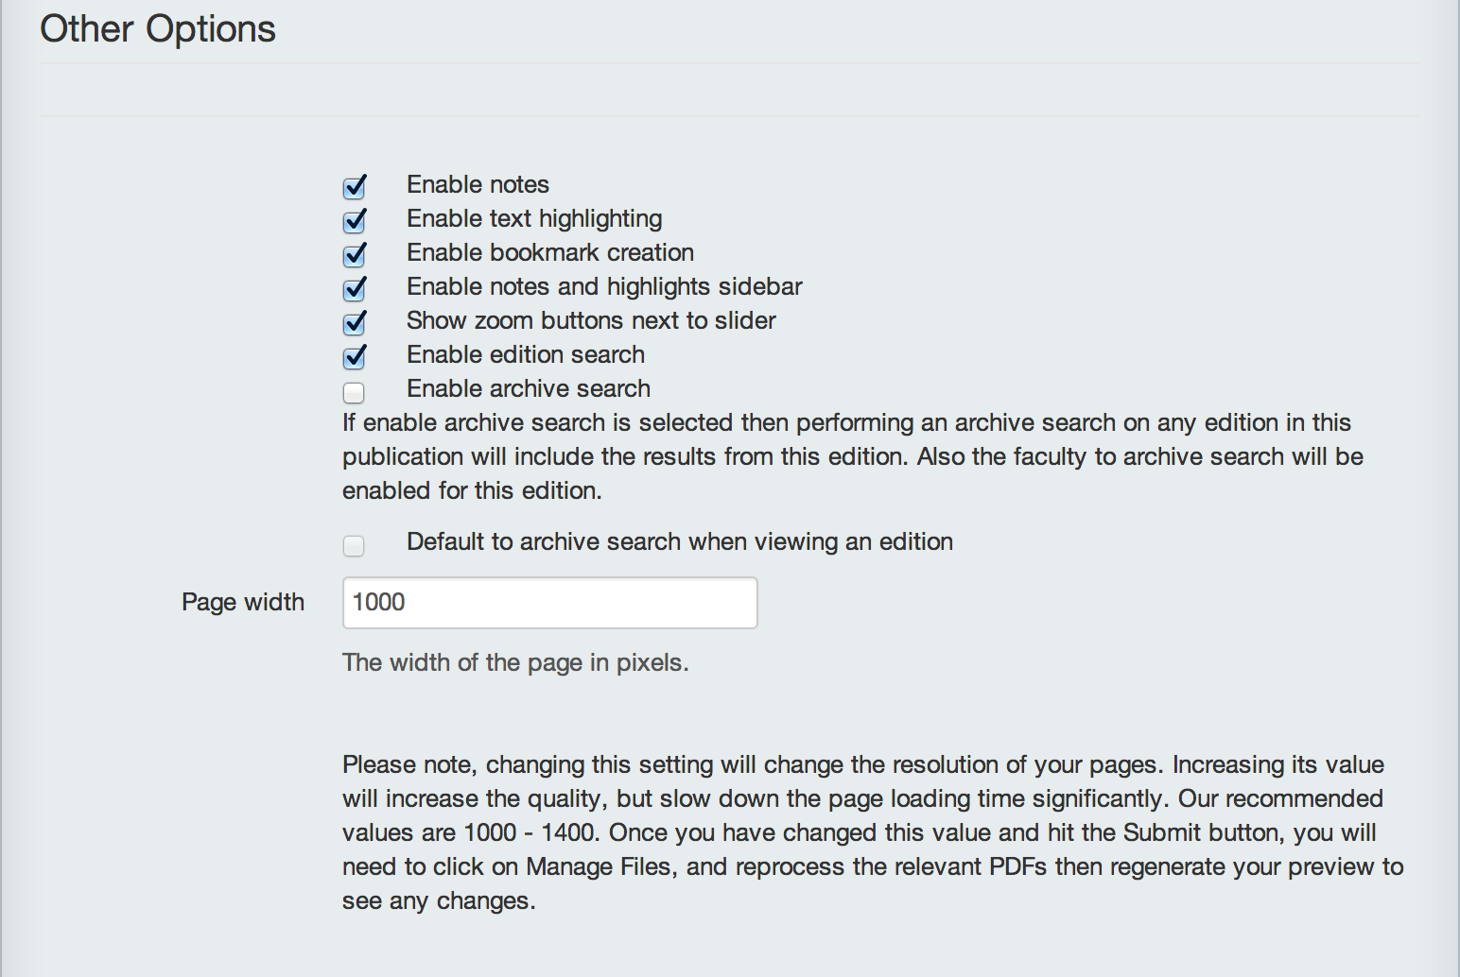
Task: Click the 'Enable edition search' label text
Action: click(x=526, y=354)
